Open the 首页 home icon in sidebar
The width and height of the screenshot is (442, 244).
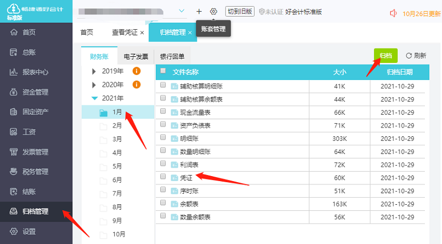pos(13,32)
